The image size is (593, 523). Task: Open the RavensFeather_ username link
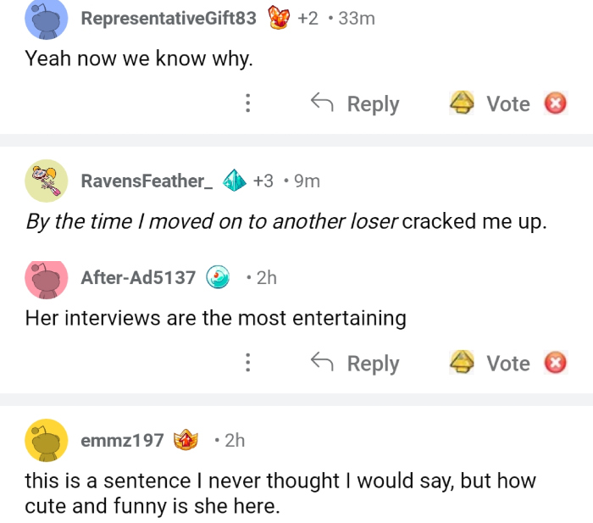[x=146, y=181]
